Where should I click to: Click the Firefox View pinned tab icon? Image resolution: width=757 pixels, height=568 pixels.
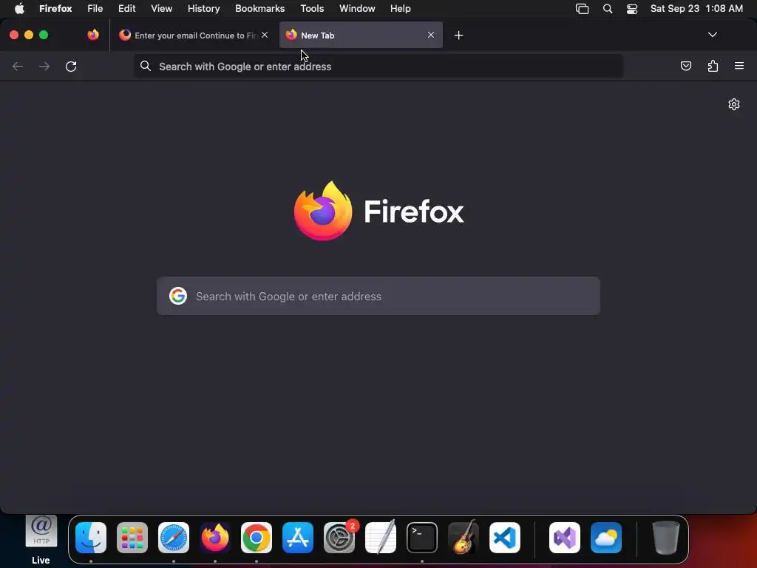click(93, 35)
